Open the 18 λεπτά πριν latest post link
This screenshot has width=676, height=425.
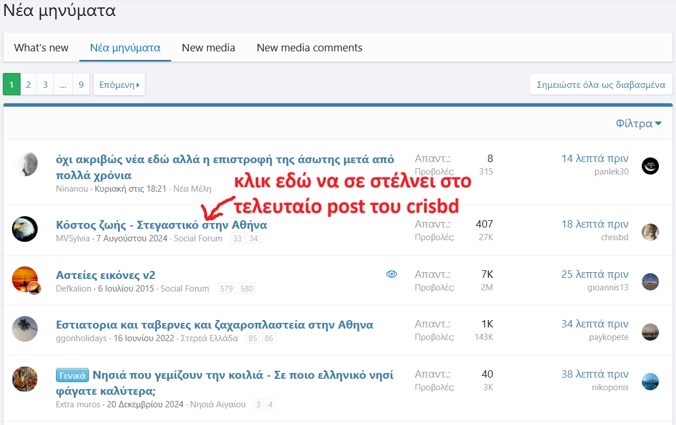tap(594, 224)
